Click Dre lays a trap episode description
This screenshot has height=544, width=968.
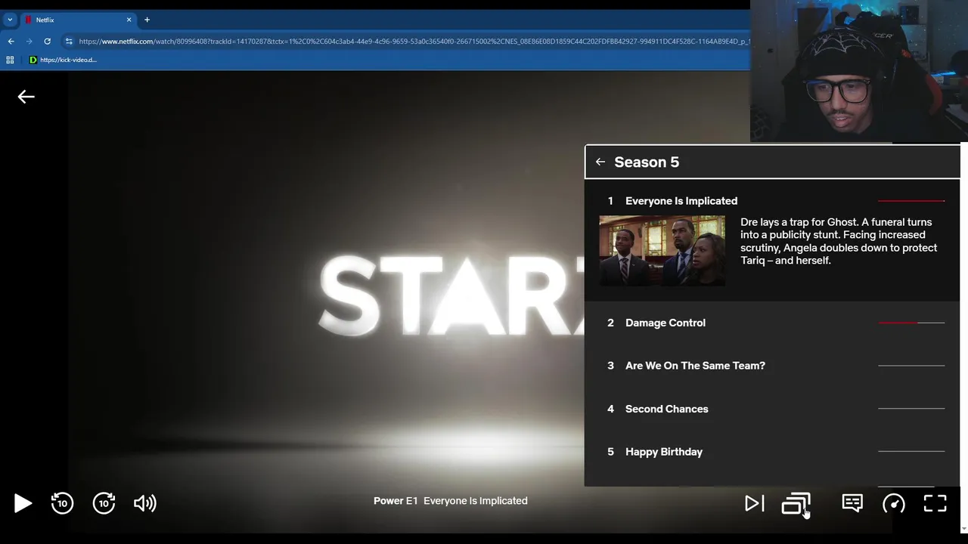pos(839,241)
